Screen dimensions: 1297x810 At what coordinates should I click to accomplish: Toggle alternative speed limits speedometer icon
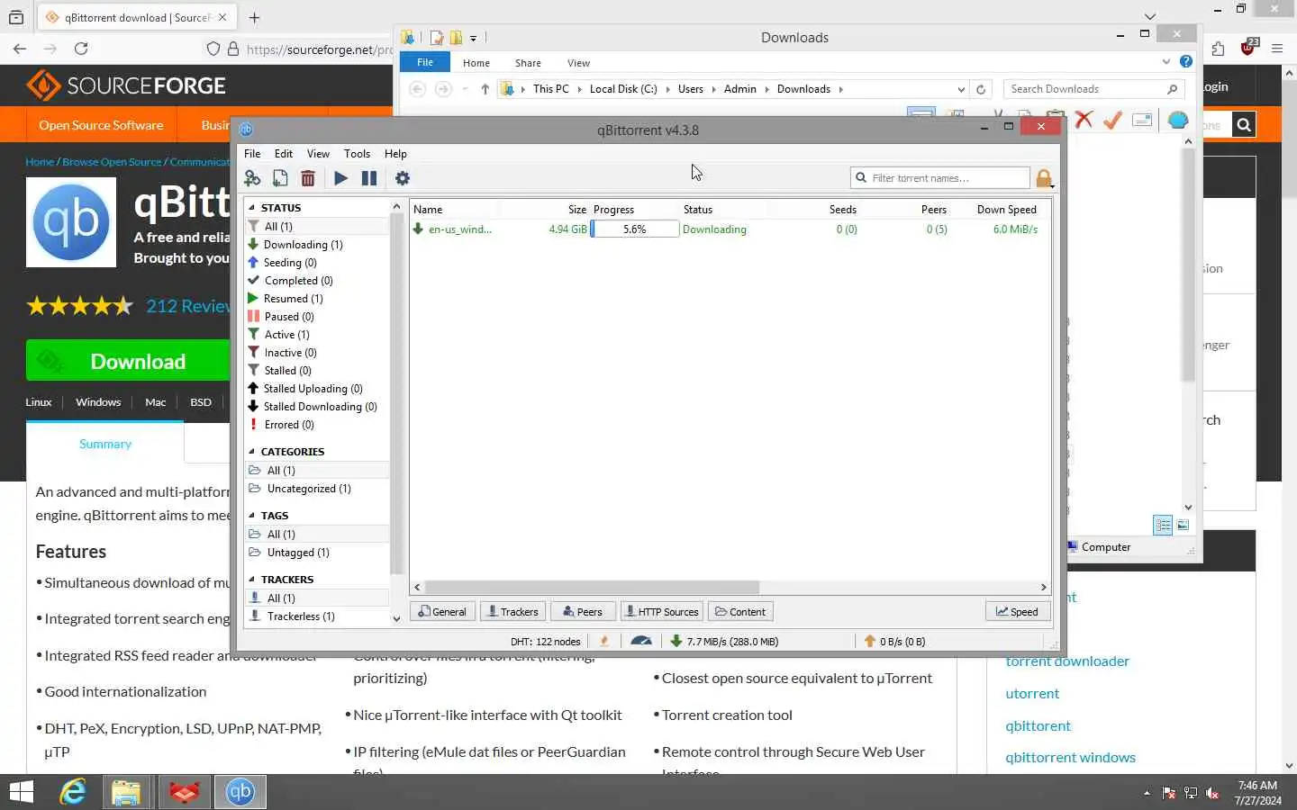(x=641, y=641)
